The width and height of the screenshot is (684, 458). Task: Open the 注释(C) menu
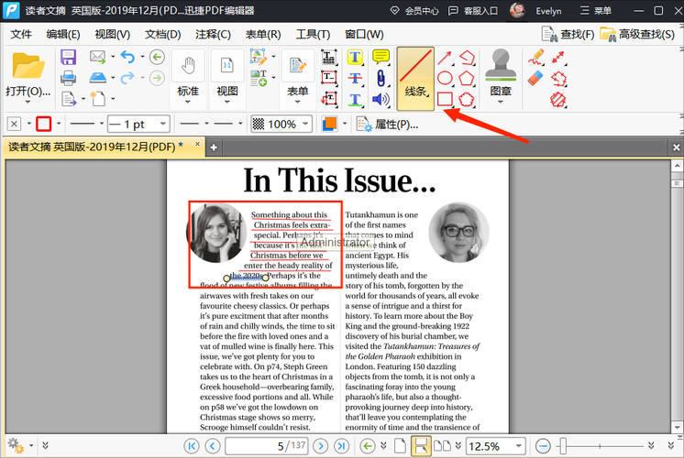213,34
